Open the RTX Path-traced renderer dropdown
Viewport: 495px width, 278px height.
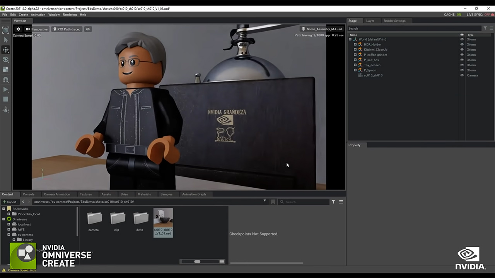point(67,29)
